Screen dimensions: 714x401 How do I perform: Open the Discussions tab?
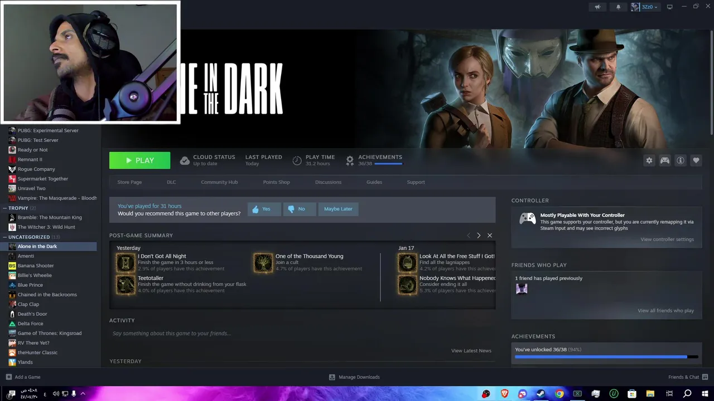[x=328, y=182]
